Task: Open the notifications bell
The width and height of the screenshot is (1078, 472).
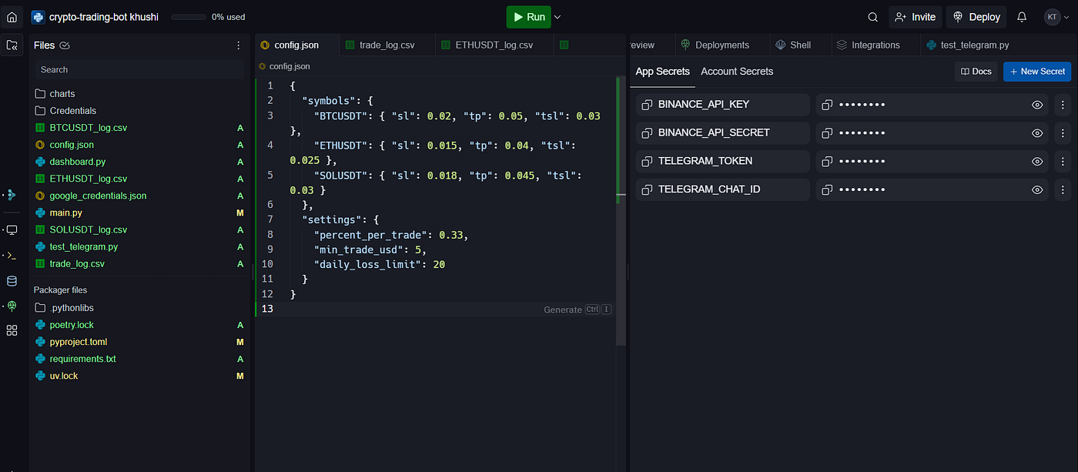Action: 1022,17
